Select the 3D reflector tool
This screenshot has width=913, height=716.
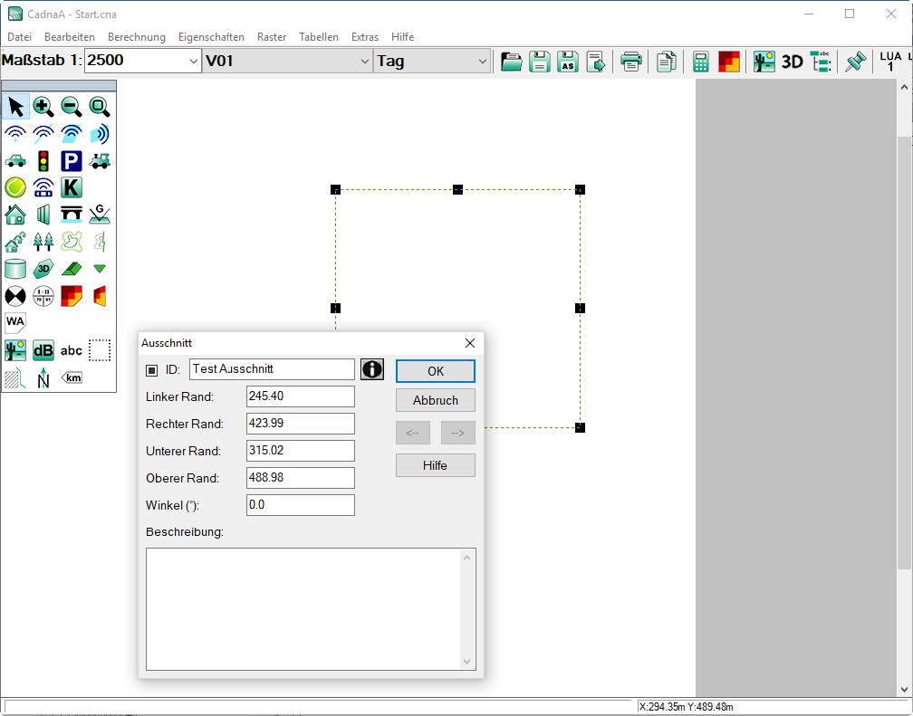tap(43, 269)
